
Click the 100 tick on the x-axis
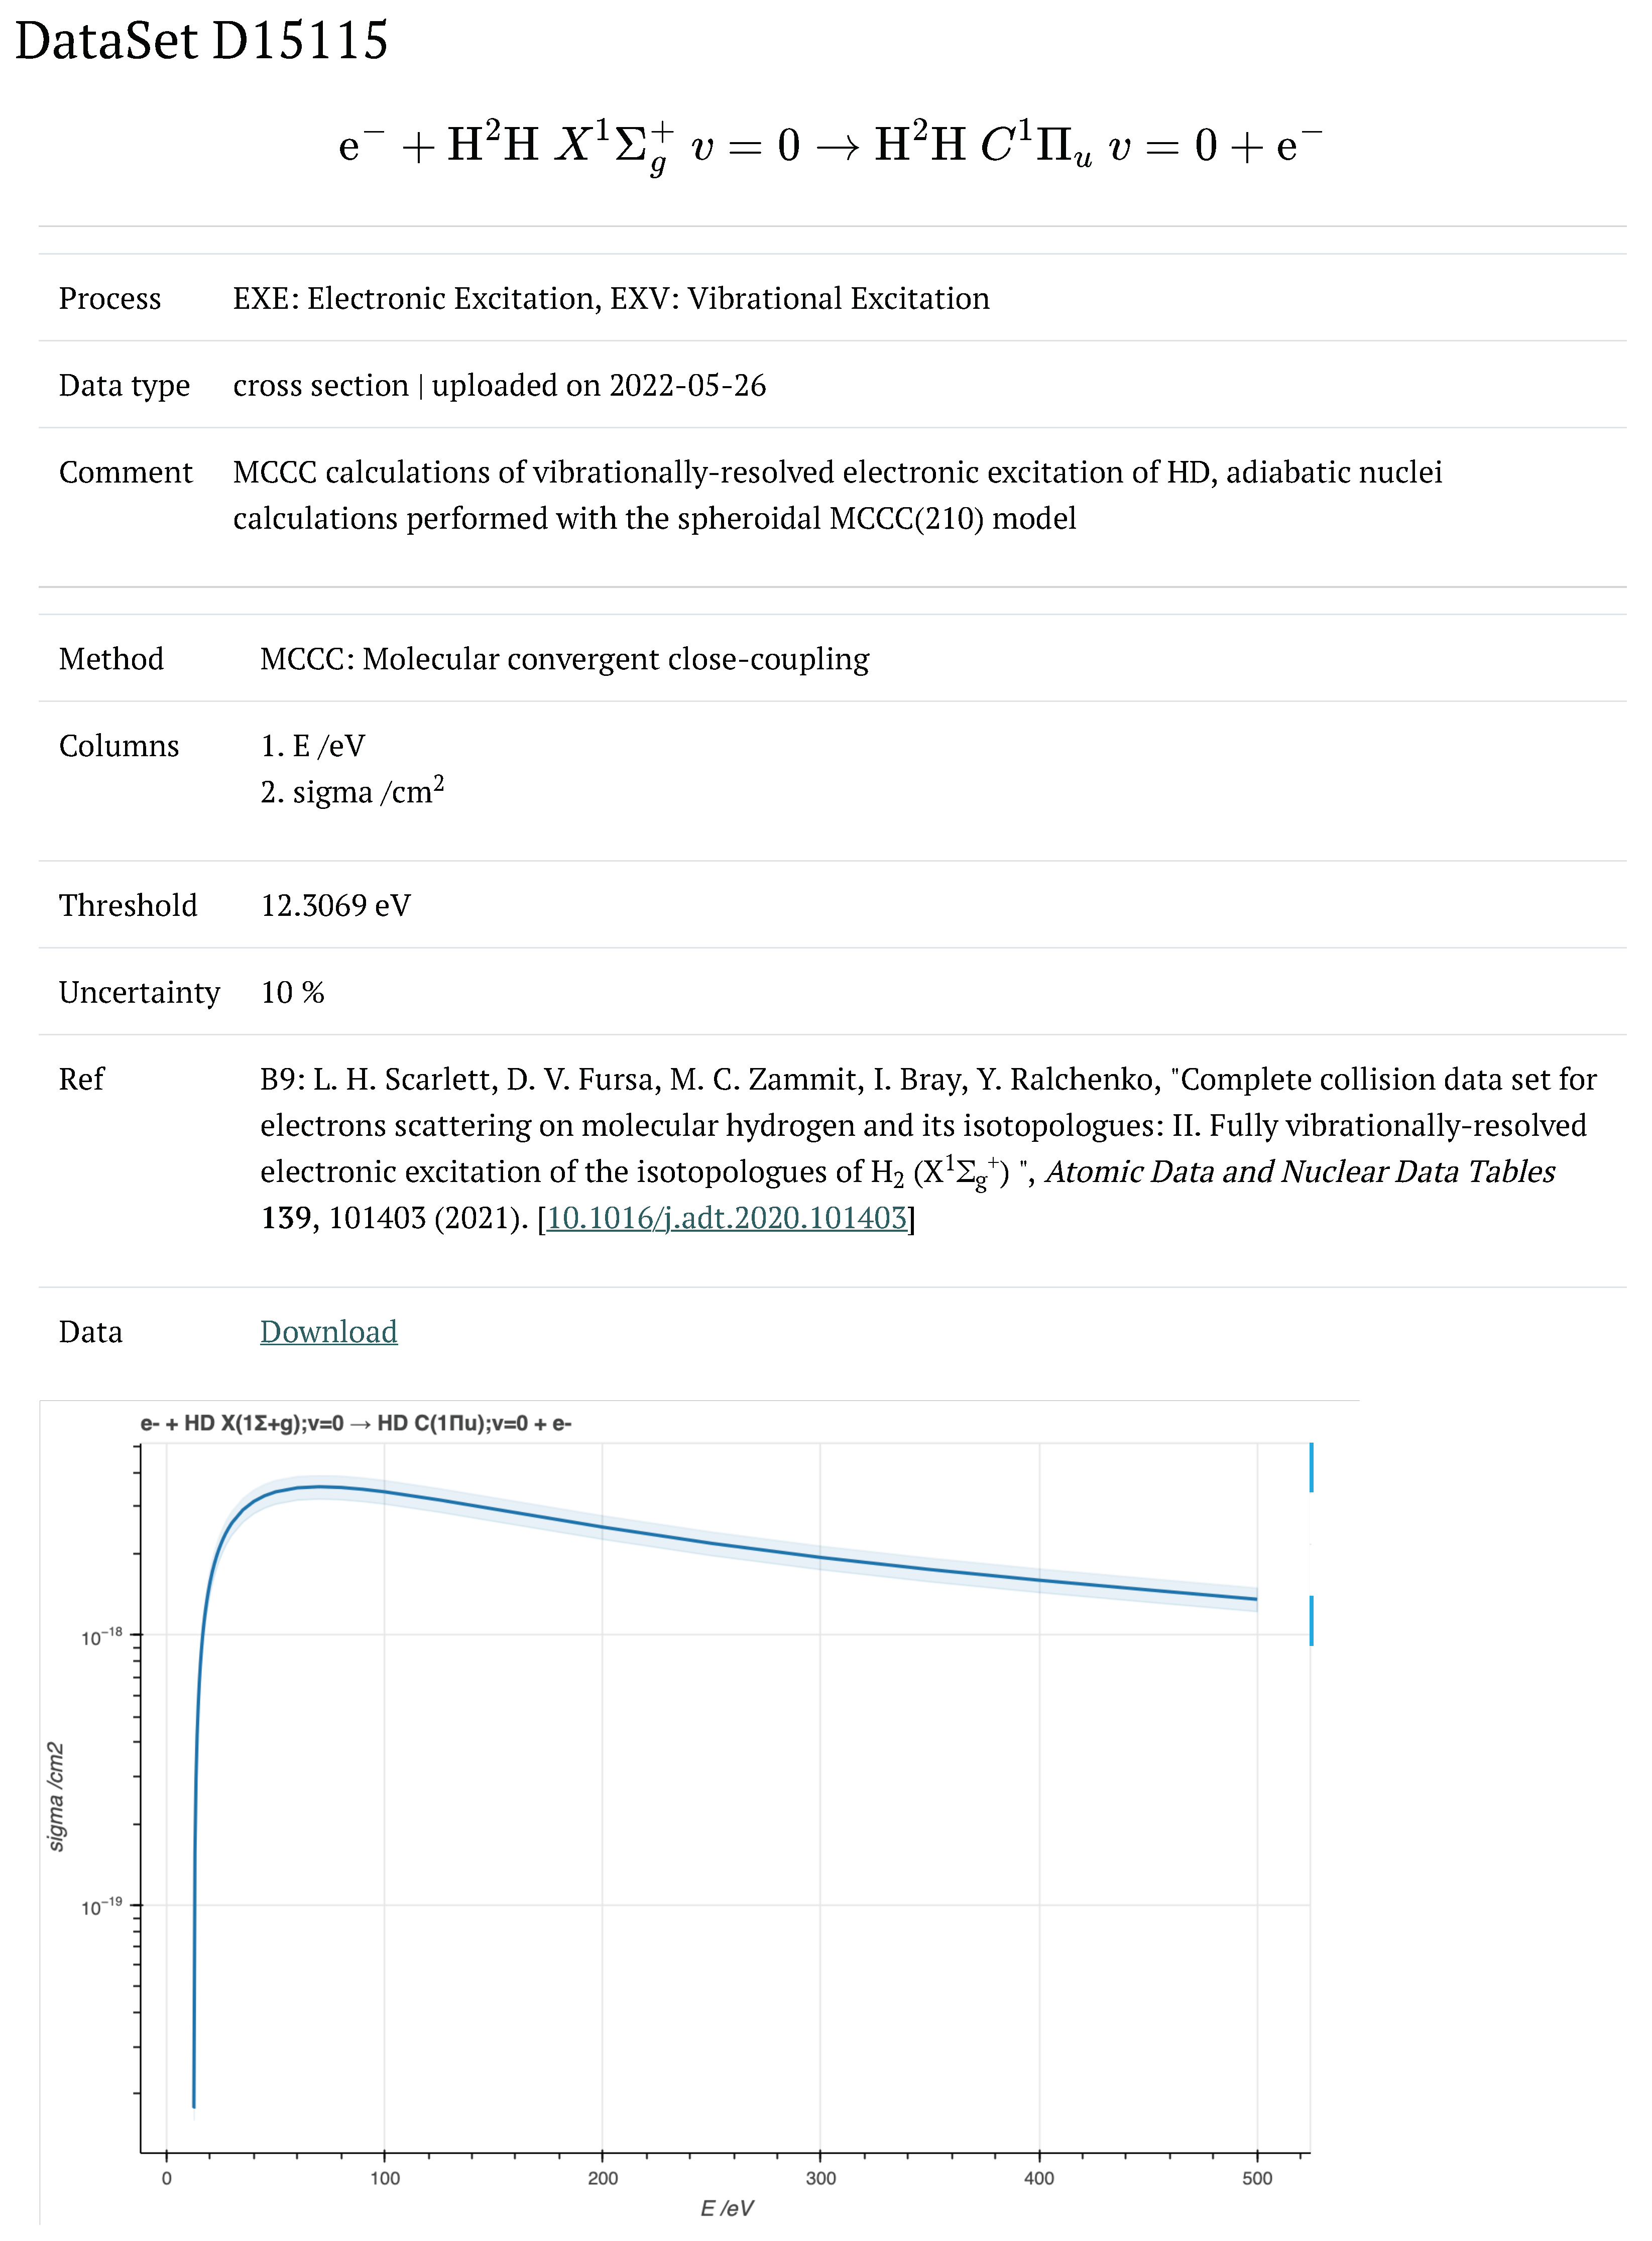coord(384,2178)
